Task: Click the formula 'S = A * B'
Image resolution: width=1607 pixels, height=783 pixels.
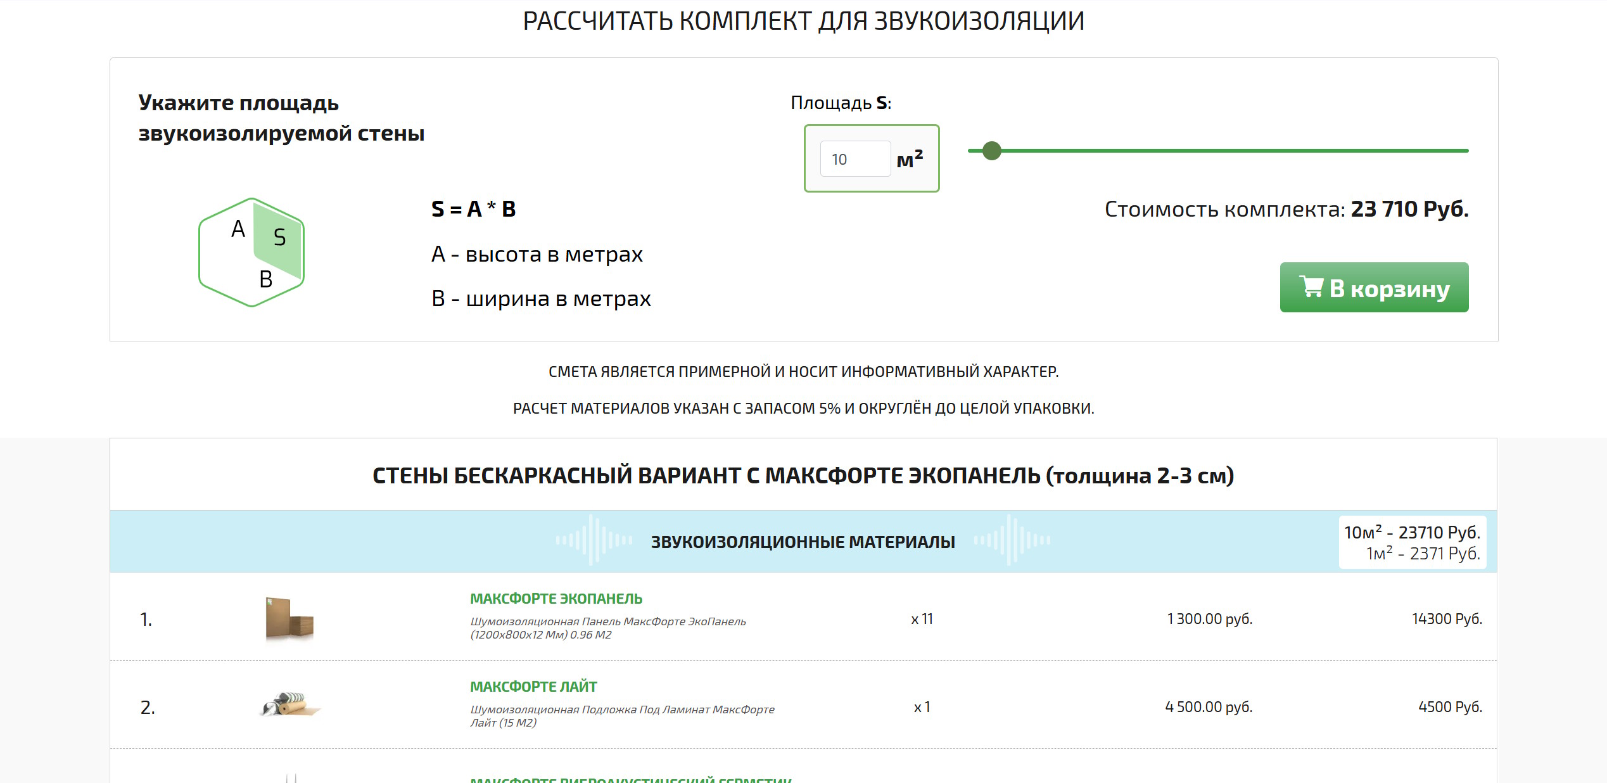Action: tap(474, 209)
